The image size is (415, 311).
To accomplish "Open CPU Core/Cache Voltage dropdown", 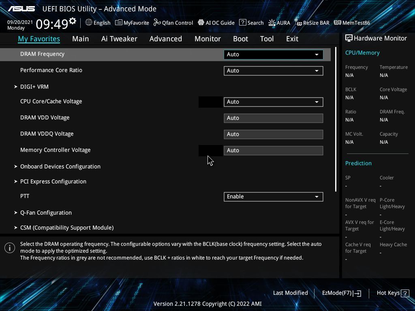I will 274,102.
